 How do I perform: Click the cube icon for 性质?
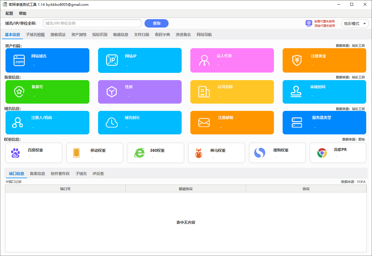point(112,92)
